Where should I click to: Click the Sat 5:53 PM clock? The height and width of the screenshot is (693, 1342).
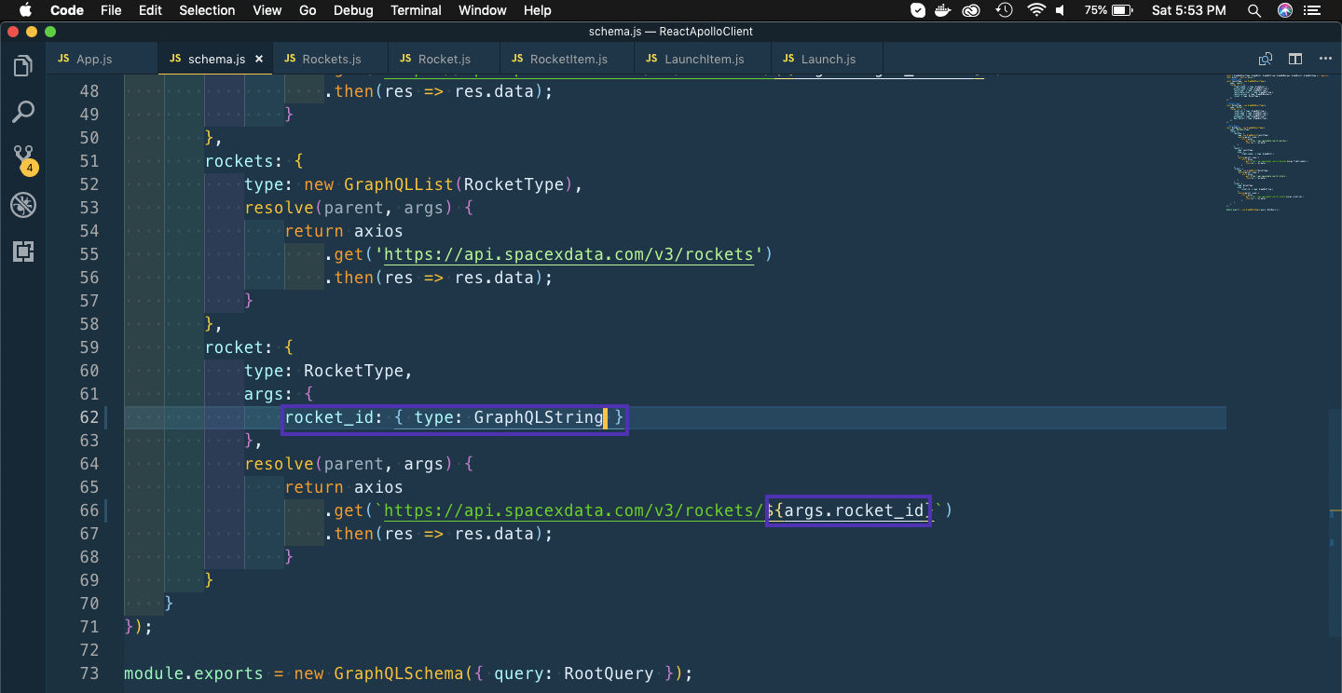pos(1189,10)
